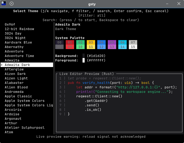Minimize the gsty window
Screen dimensions: 184x143
coord(167,4)
